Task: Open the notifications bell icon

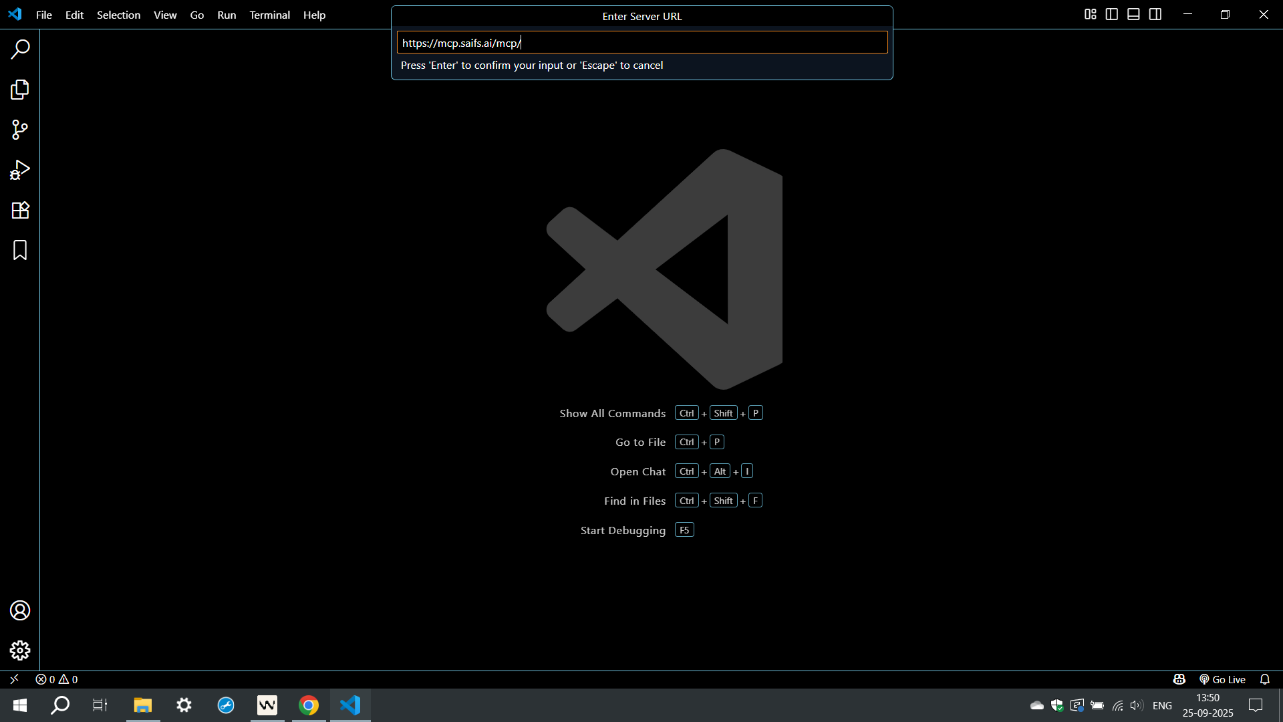Action: (x=1265, y=679)
